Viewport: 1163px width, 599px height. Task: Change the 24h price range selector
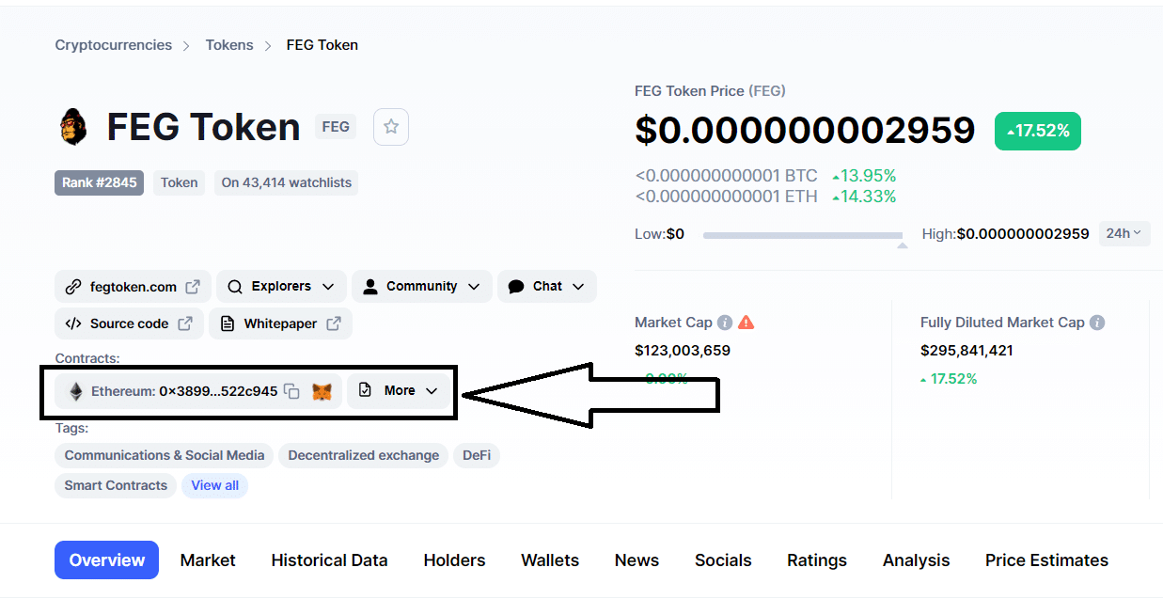(1124, 233)
